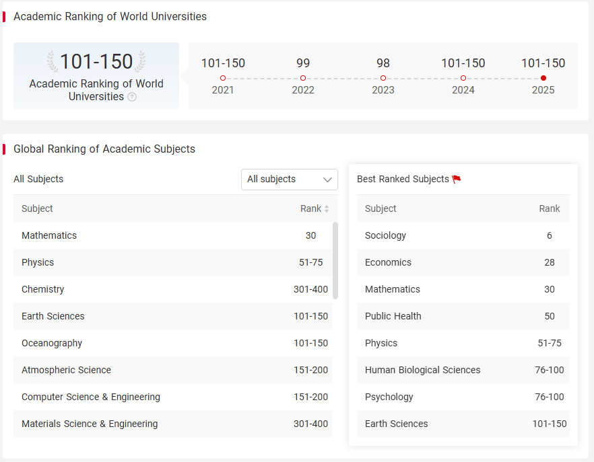Click the 98 rank value for 2023

383,63
